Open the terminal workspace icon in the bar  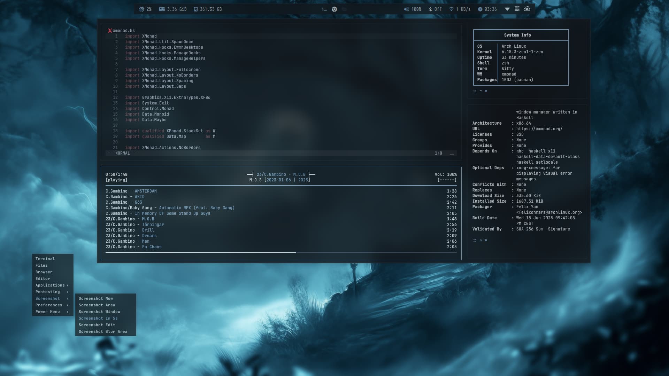(324, 9)
